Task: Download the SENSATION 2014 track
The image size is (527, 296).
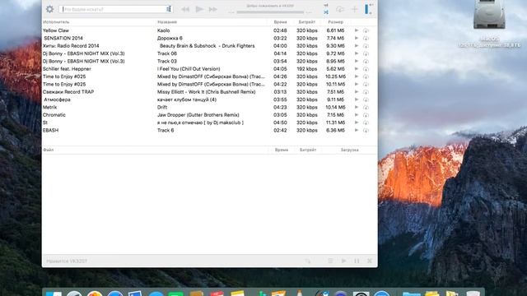Action: tap(366, 39)
